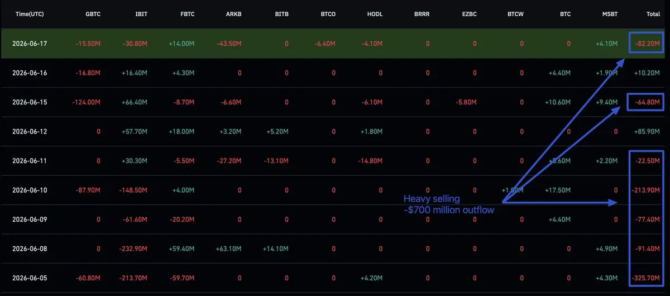Click the +9.40M MSBT value
The image size is (670, 296).
point(607,102)
